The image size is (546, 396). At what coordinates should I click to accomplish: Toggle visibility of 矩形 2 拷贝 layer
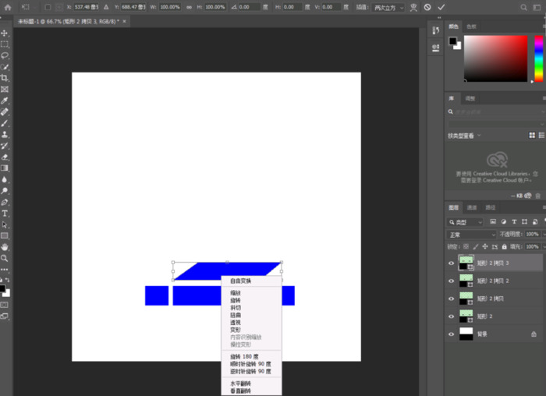(x=451, y=299)
